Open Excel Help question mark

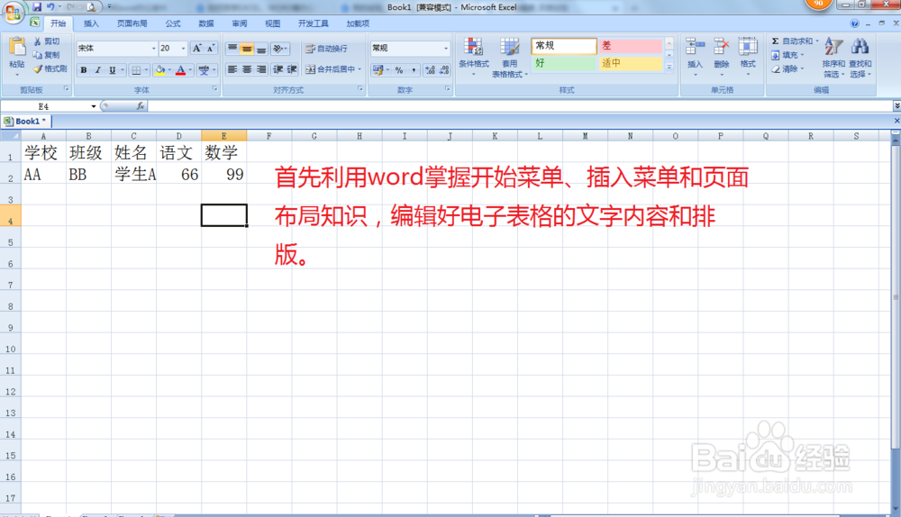click(x=854, y=23)
